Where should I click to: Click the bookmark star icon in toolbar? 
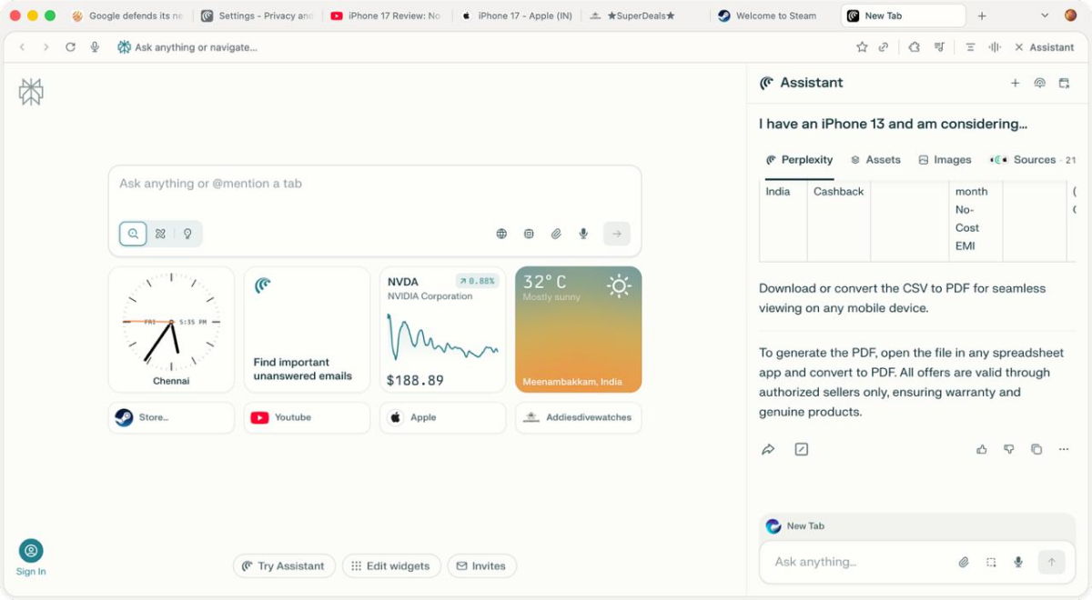click(x=862, y=47)
